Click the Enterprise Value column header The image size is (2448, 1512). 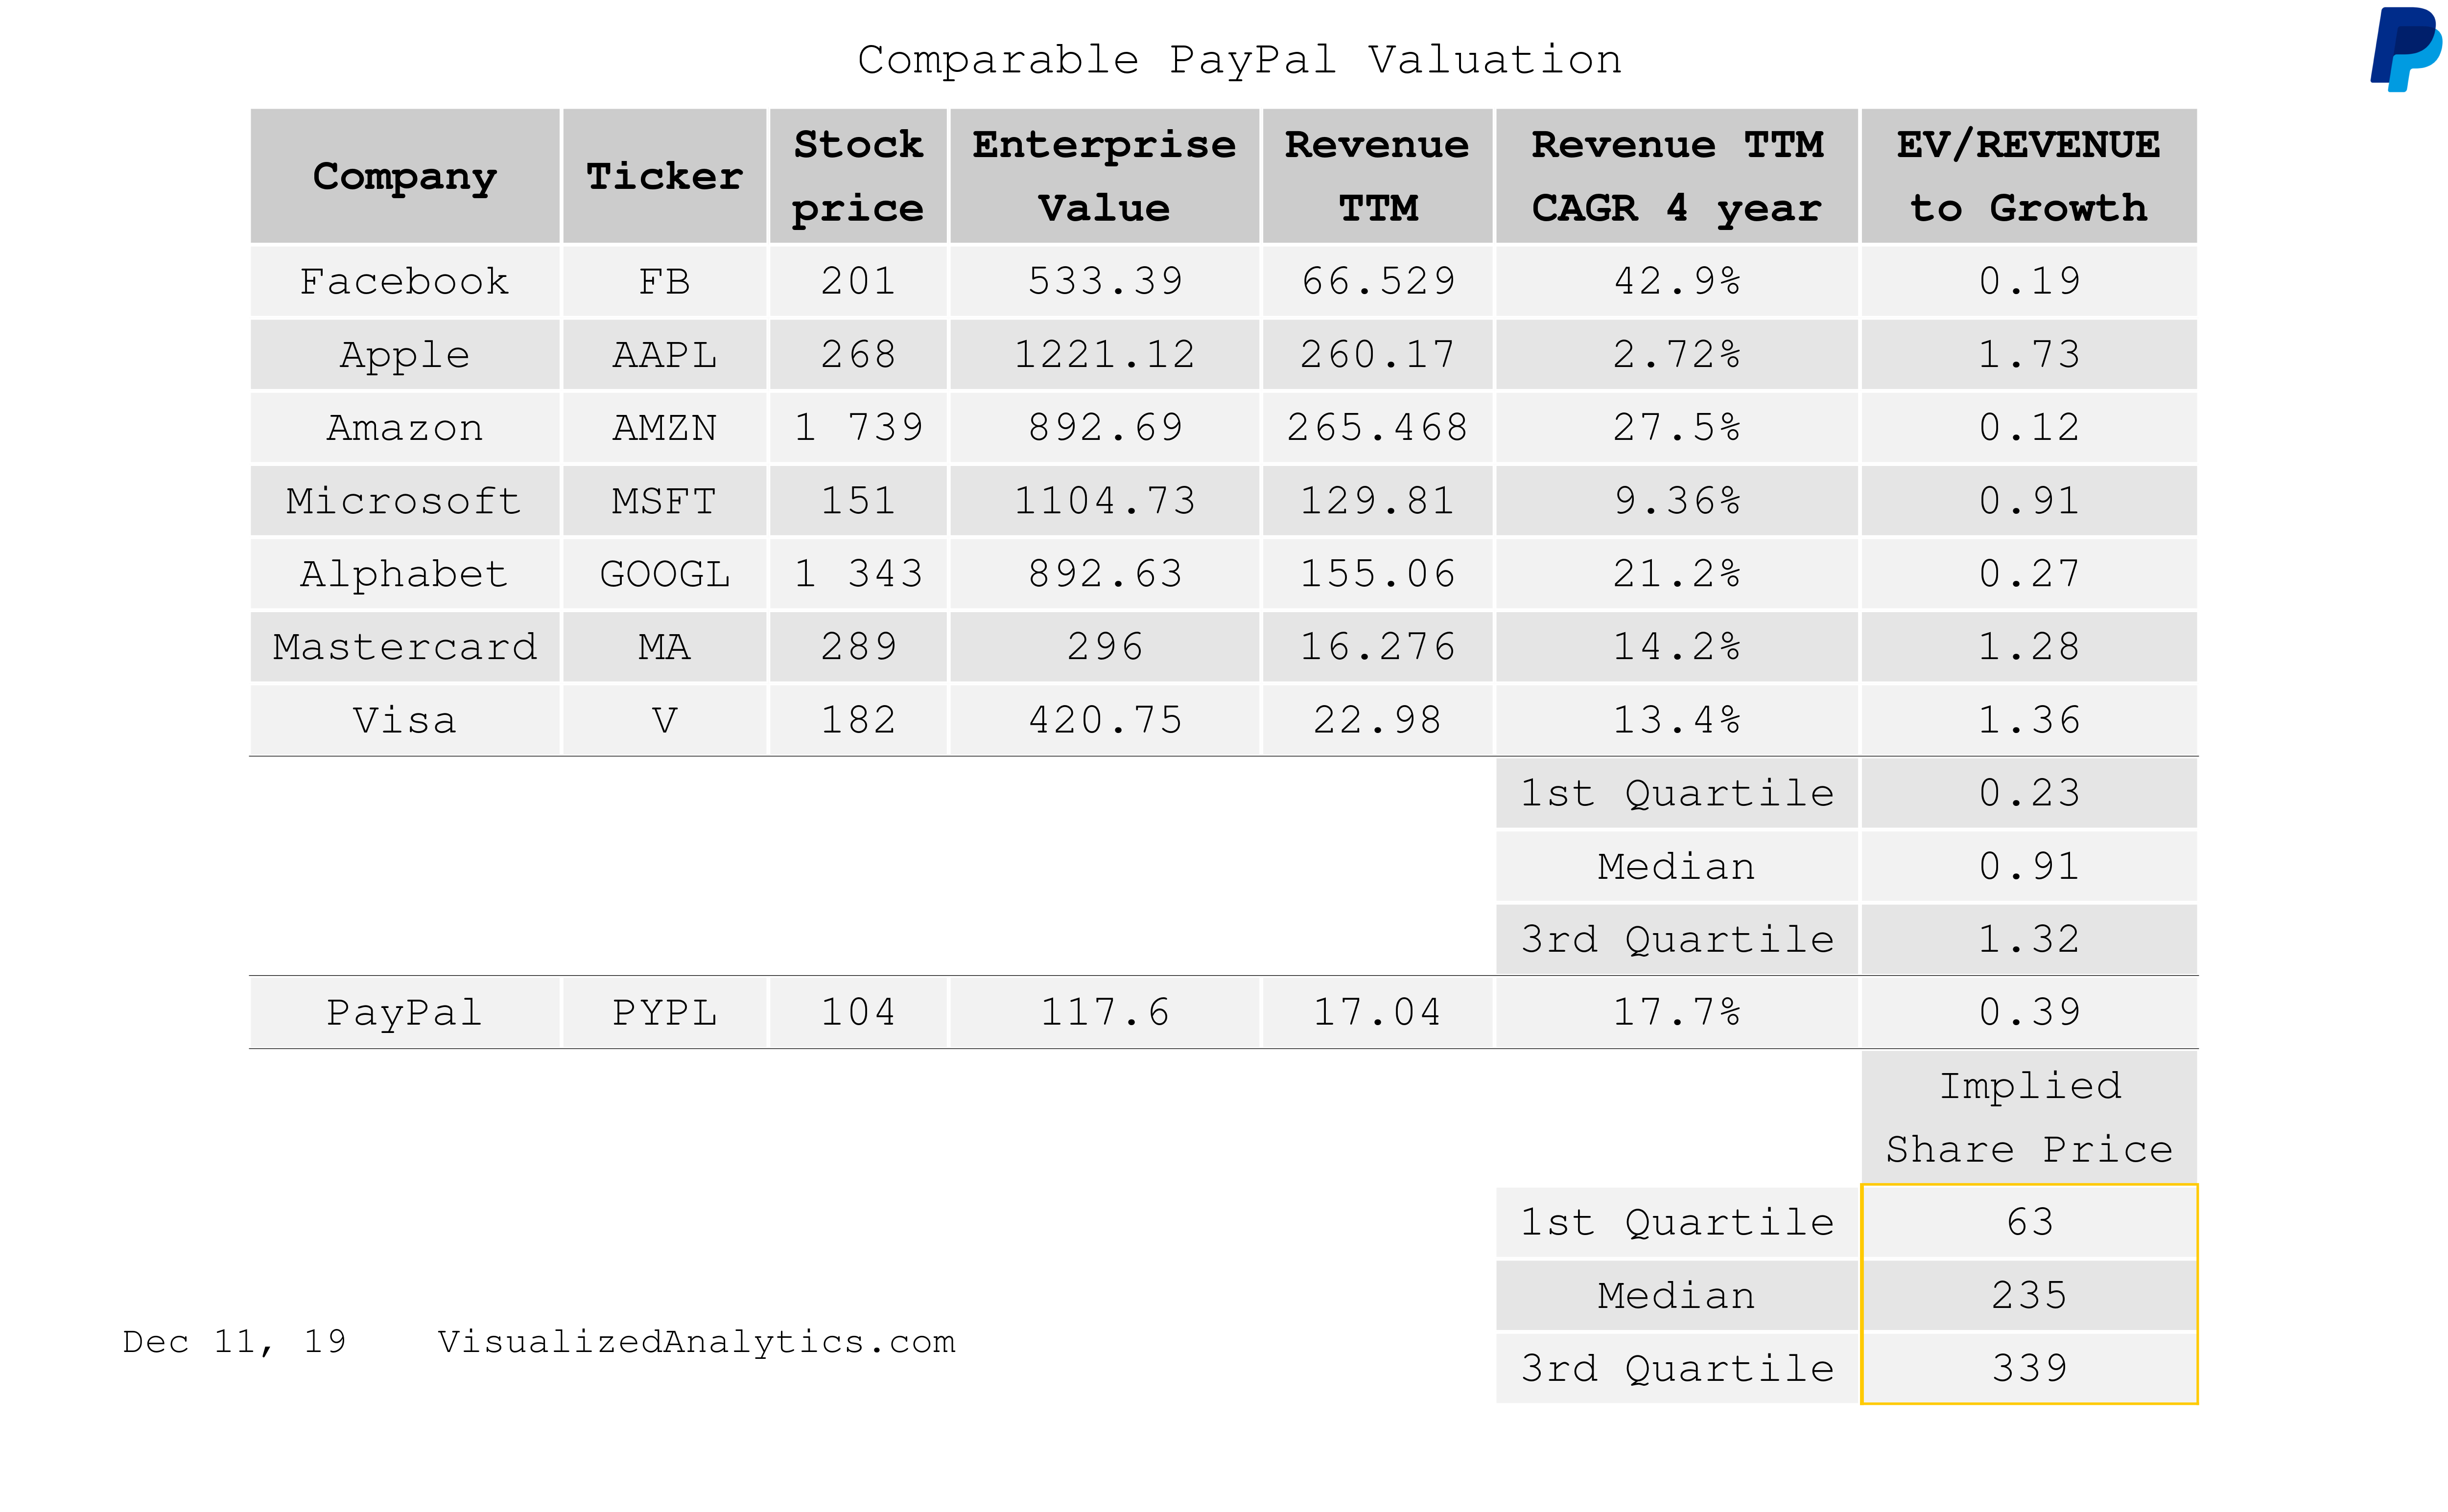coord(1104,177)
